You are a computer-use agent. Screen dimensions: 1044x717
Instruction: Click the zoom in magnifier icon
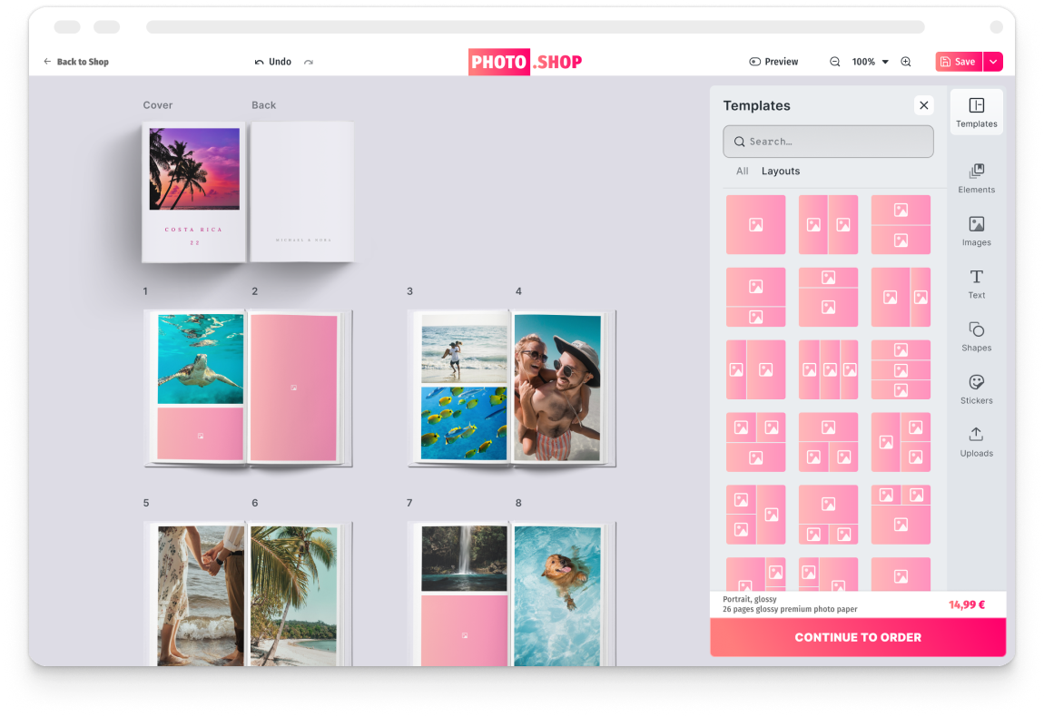pyautogui.click(x=905, y=61)
